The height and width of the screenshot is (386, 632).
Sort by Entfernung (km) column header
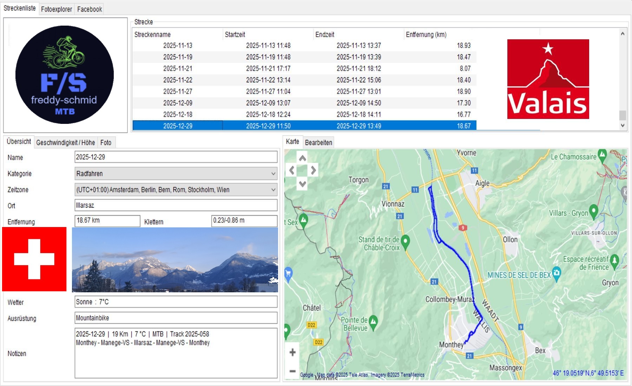coord(426,34)
